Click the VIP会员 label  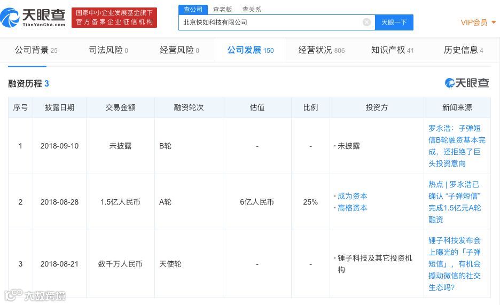click(x=474, y=22)
